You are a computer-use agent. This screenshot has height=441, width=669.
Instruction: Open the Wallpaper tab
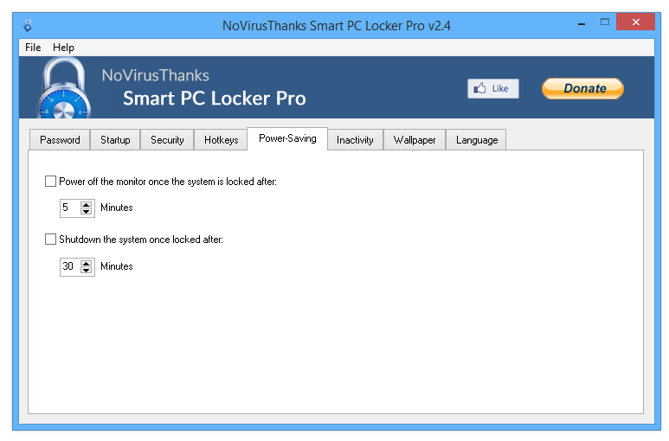(415, 140)
